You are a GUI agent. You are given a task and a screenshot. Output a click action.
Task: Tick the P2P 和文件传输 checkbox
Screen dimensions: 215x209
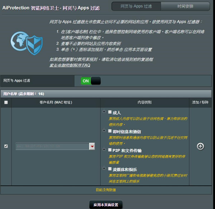click(x=110, y=150)
